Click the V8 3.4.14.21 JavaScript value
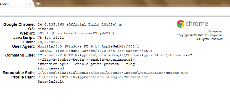This screenshot has height=104, width=230. [51, 38]
